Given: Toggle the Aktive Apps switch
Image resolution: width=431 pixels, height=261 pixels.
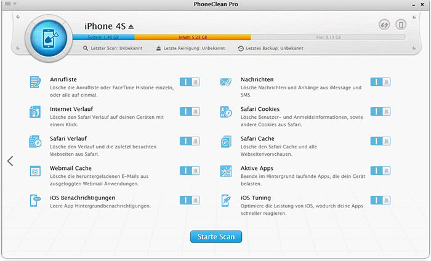Looking at the screenshot, I should [381, 171].
